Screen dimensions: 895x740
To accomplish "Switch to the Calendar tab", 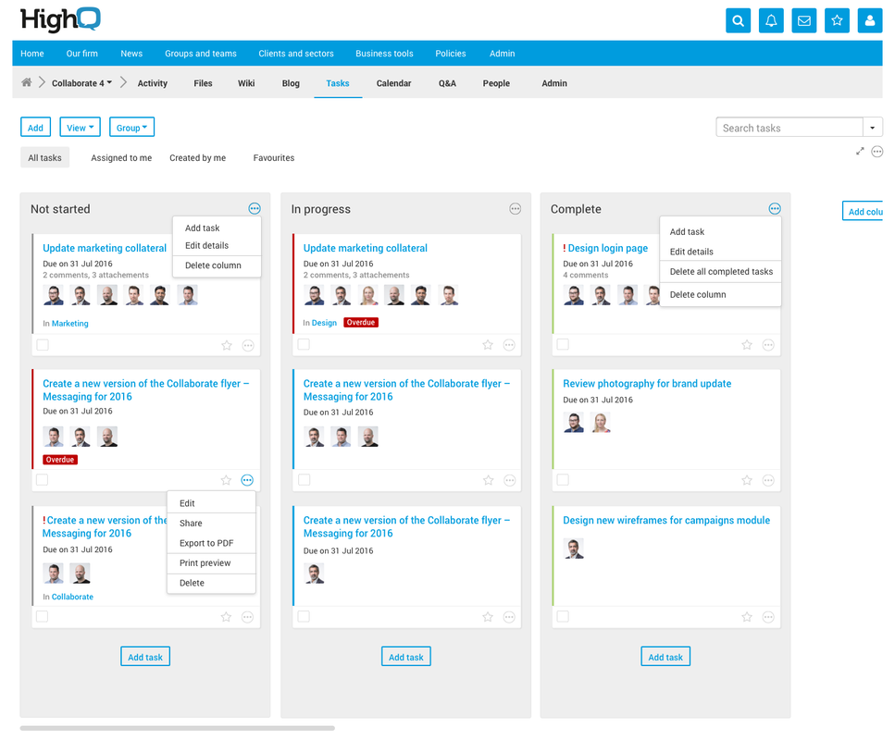I will tap(393, 83).
